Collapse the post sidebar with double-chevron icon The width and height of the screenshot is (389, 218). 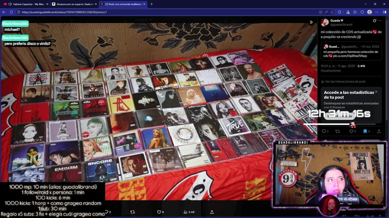(311, 22)
